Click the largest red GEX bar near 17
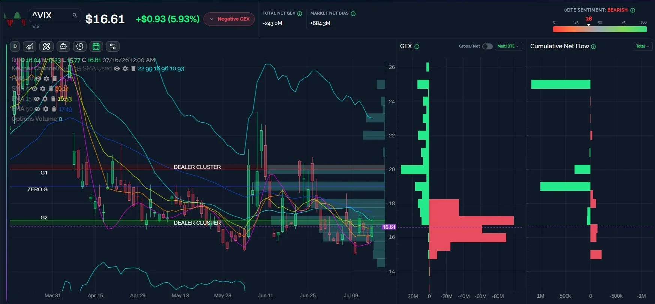The height and width of the screenshot is (304, 655). tap(471, 221)
